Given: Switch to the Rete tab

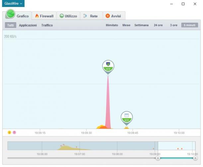Looking at the screenshot, I should (x=91, y=16).
